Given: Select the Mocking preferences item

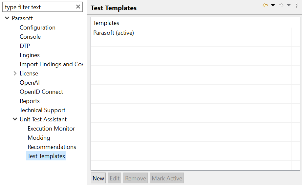Looking at the screenshot, I should coord(39,138).
